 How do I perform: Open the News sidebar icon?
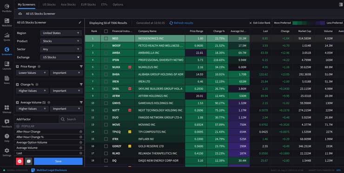(7, 78)
